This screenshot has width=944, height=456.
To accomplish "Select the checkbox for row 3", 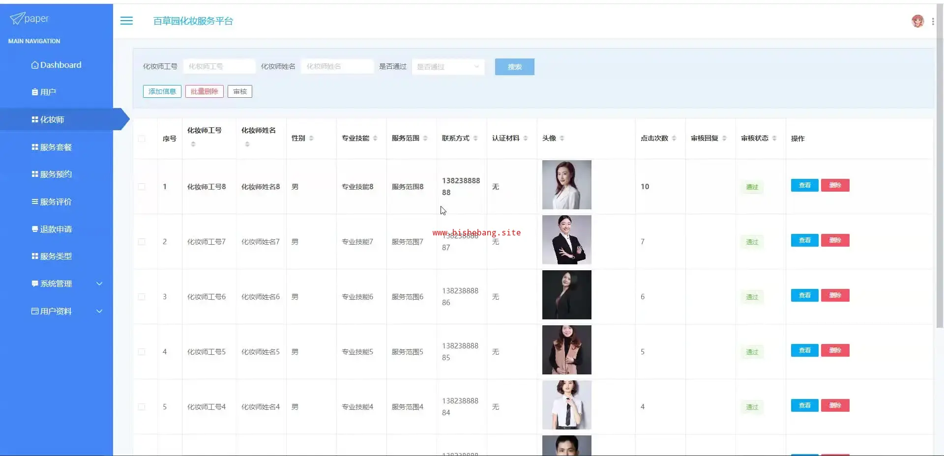I will tap(142, 297).
